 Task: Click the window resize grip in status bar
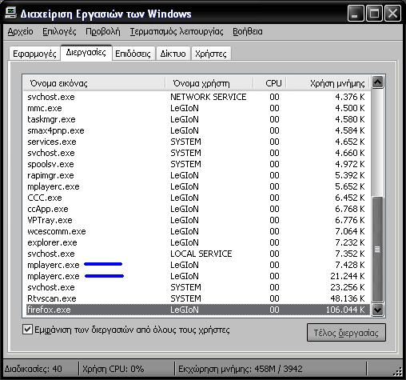pos(397,371)
